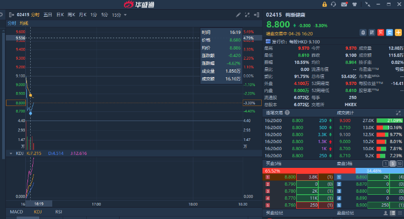Screen dimensions: 404x219
Task: Show 1 level of order book depth
Action: (x=385, y=164)
